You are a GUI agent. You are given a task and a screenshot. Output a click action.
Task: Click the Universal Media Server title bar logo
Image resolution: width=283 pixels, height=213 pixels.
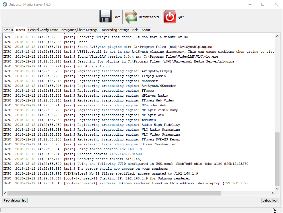point(5,4)
